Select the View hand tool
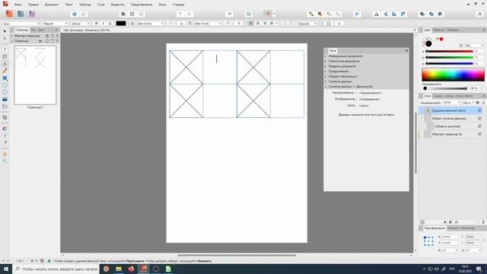 [5, 154]
